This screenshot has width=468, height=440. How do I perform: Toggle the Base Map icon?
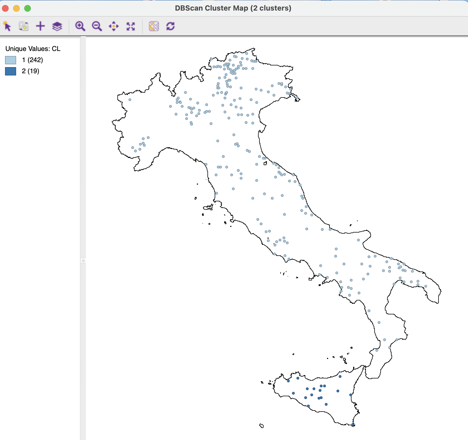154,26
